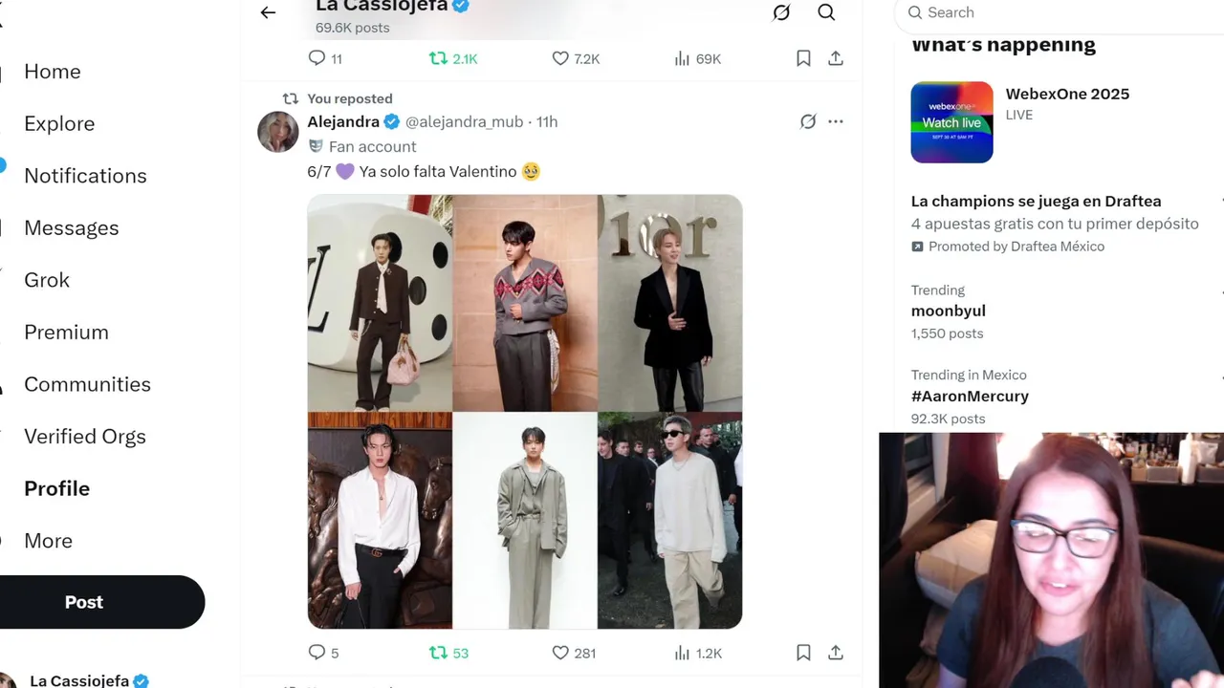Undo repost on Alejandra's post

click(439, 653)
